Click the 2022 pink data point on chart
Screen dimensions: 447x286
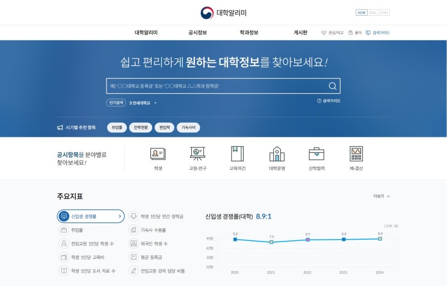(x=307, y=240)
